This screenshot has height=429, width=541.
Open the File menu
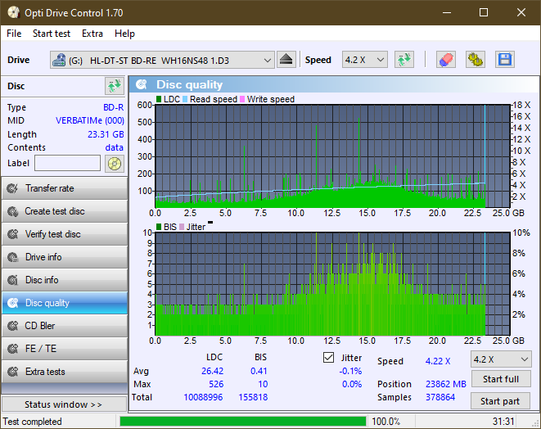click(x=14, y=34)
